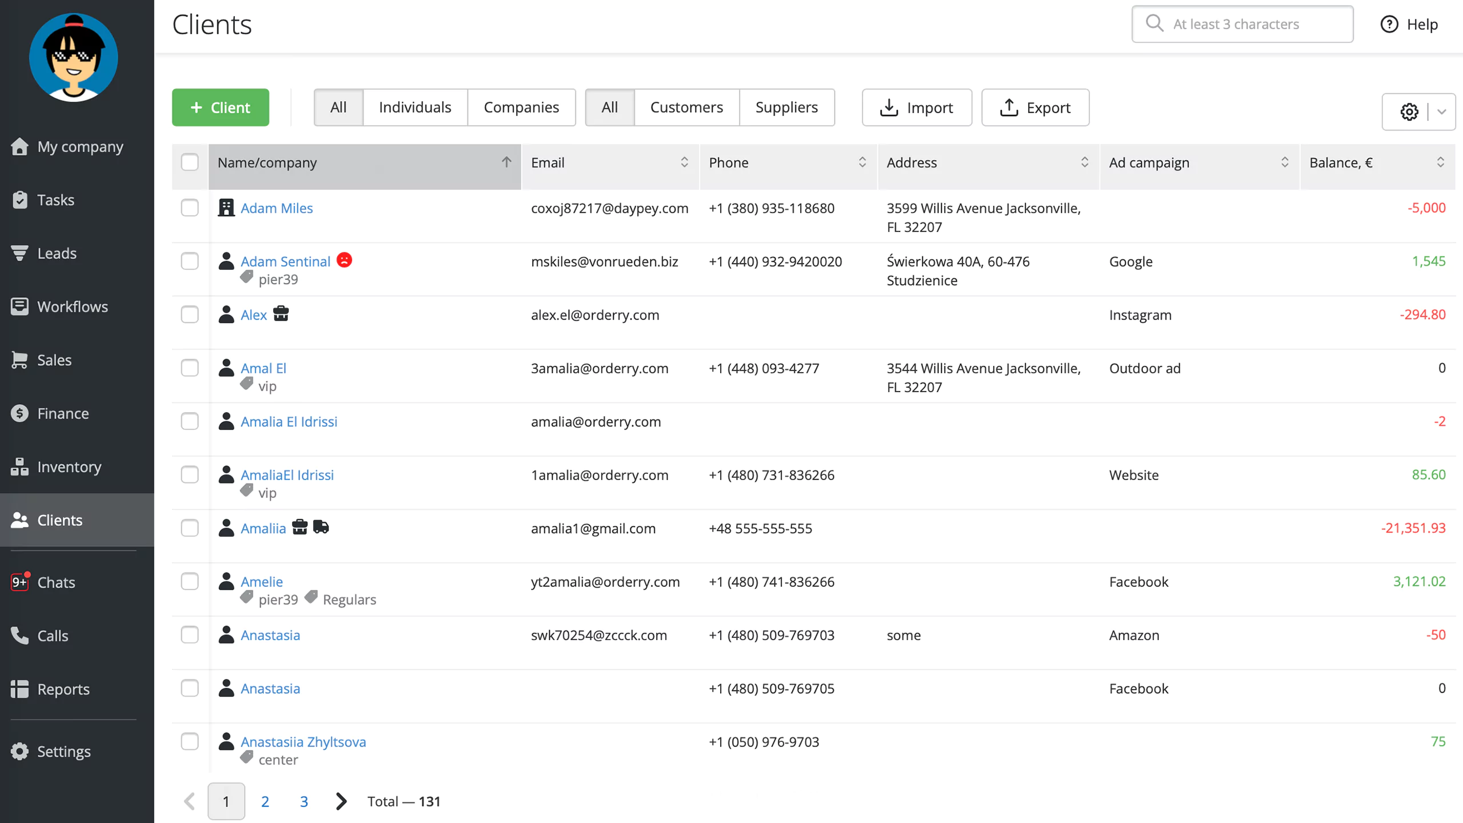The height and width of the screenshot is (823, 1463).
Task: Navigate to page 2 of clients
Action: 265,801
